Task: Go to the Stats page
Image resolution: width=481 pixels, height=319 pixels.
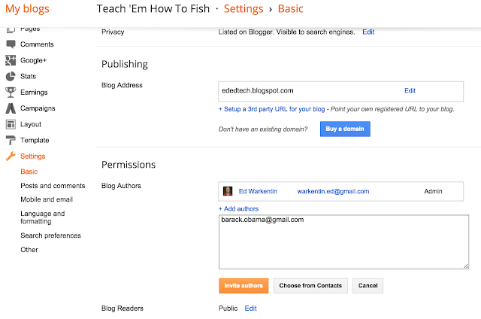Action: pos(29,76)
